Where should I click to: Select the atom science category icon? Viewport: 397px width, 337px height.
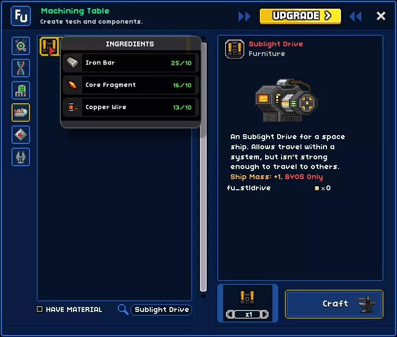[21, 46]
